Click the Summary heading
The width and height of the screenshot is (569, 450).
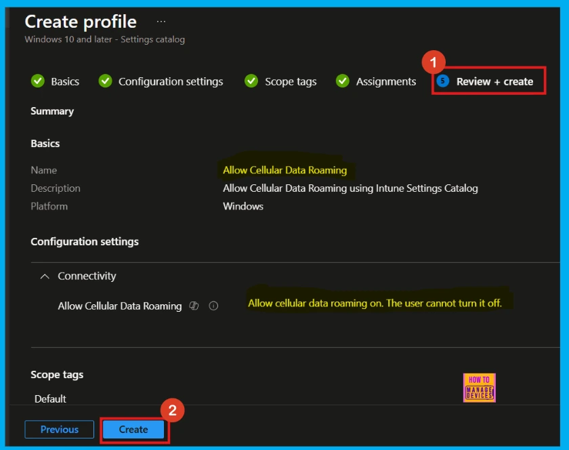click(52, 111)
